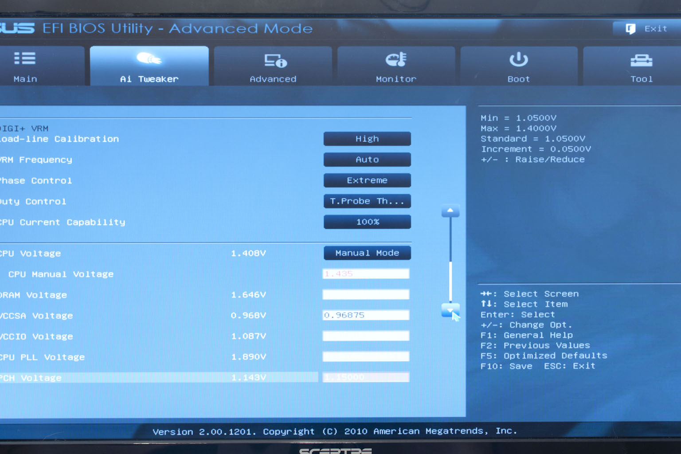Select the Duty Control row label

33,201
